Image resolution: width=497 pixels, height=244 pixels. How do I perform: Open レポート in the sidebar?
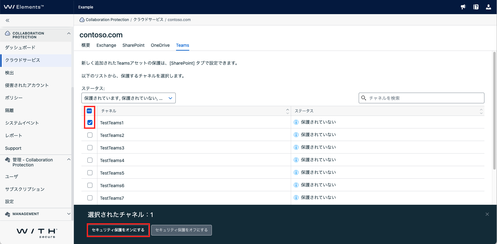36,136
